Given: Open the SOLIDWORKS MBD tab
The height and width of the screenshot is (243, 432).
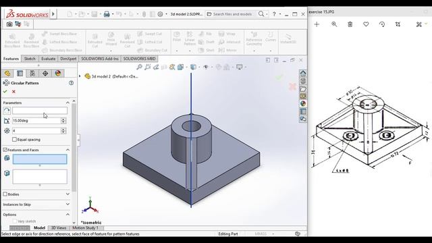Looking at the screenshot, I should (139, 59).
